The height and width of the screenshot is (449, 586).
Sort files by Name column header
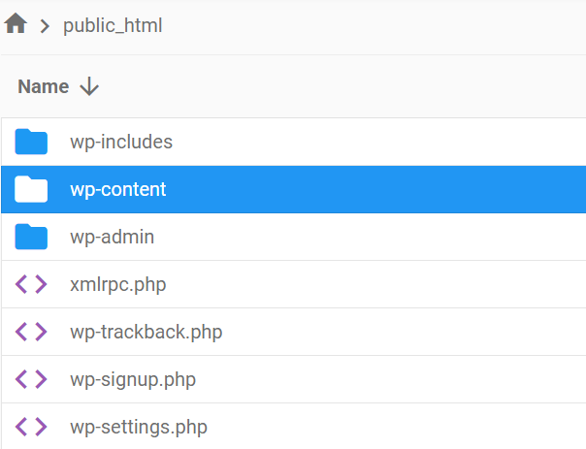(44, 86)
